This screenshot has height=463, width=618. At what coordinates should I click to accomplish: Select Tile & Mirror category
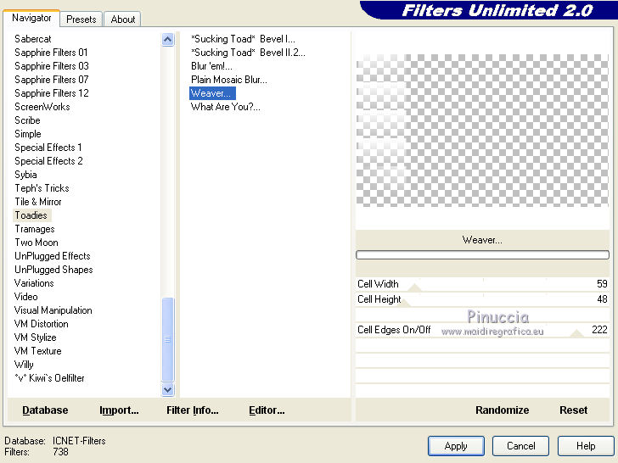(x=38, y=202)
